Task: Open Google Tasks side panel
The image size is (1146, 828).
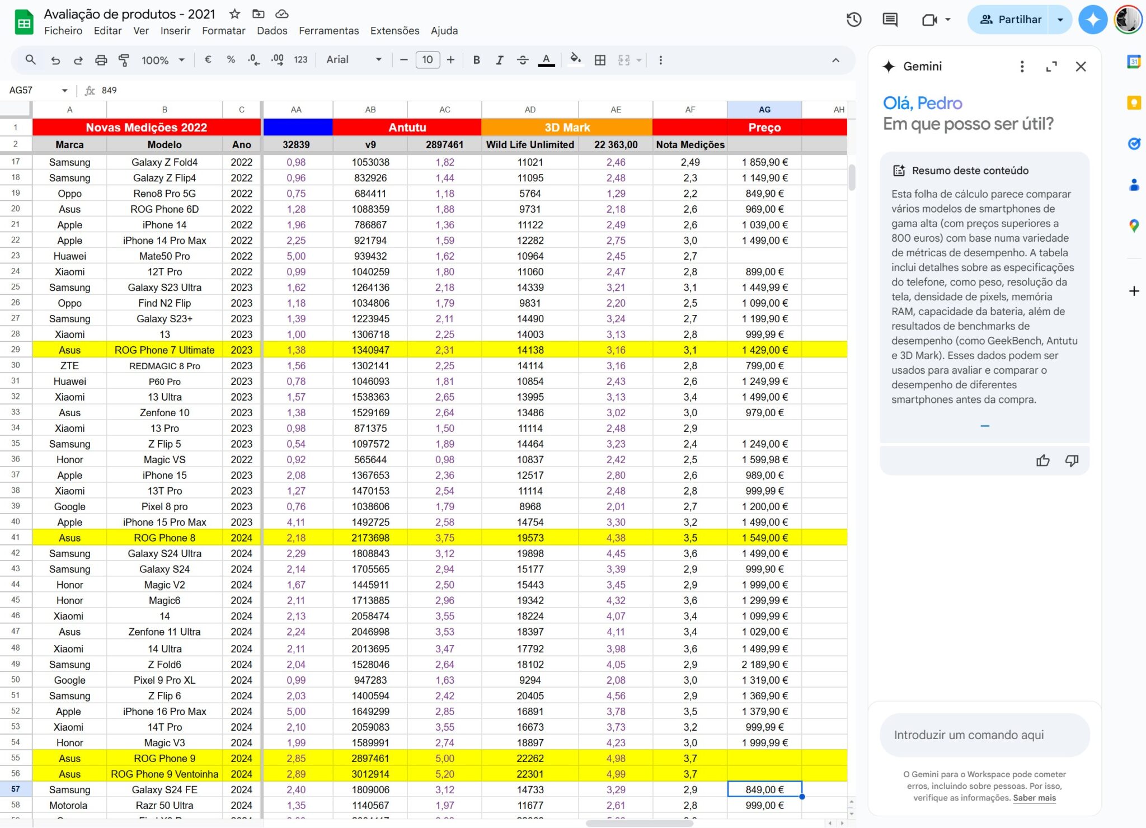Action: (1134, 144)
